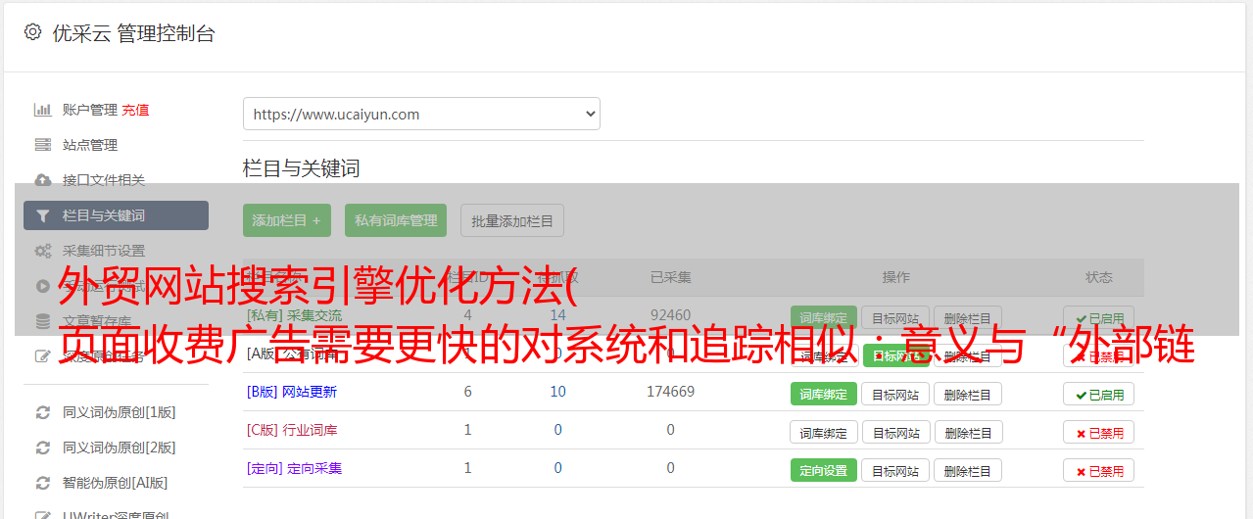
Task: Click 删除栏目 in the 行业词库 row
Action: [968, 432]
